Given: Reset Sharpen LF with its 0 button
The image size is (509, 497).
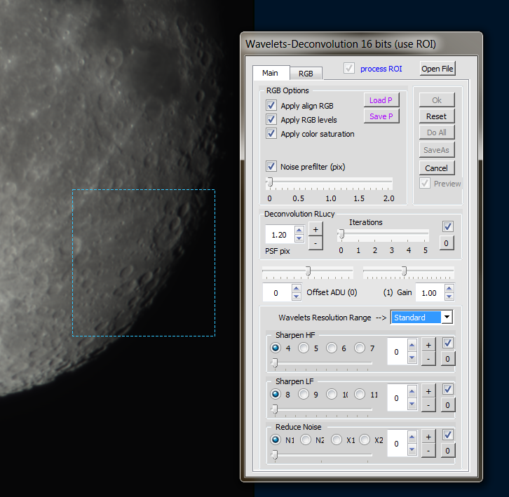Looking at the screenshot, I should 447,404.
